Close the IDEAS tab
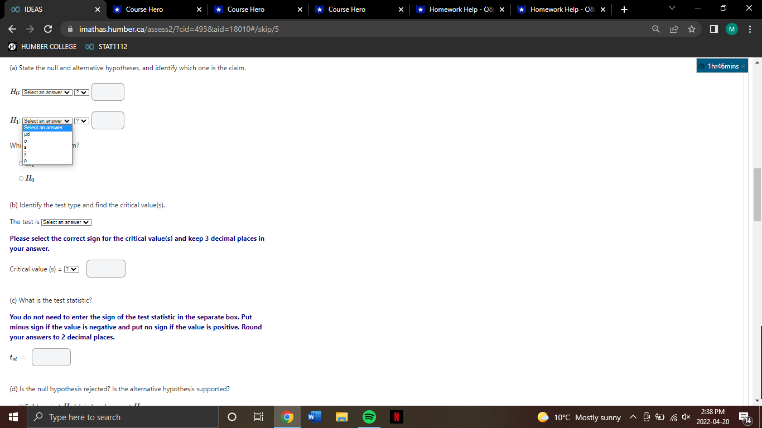Screen dimensions: 762x428 [x=97, y=9]
